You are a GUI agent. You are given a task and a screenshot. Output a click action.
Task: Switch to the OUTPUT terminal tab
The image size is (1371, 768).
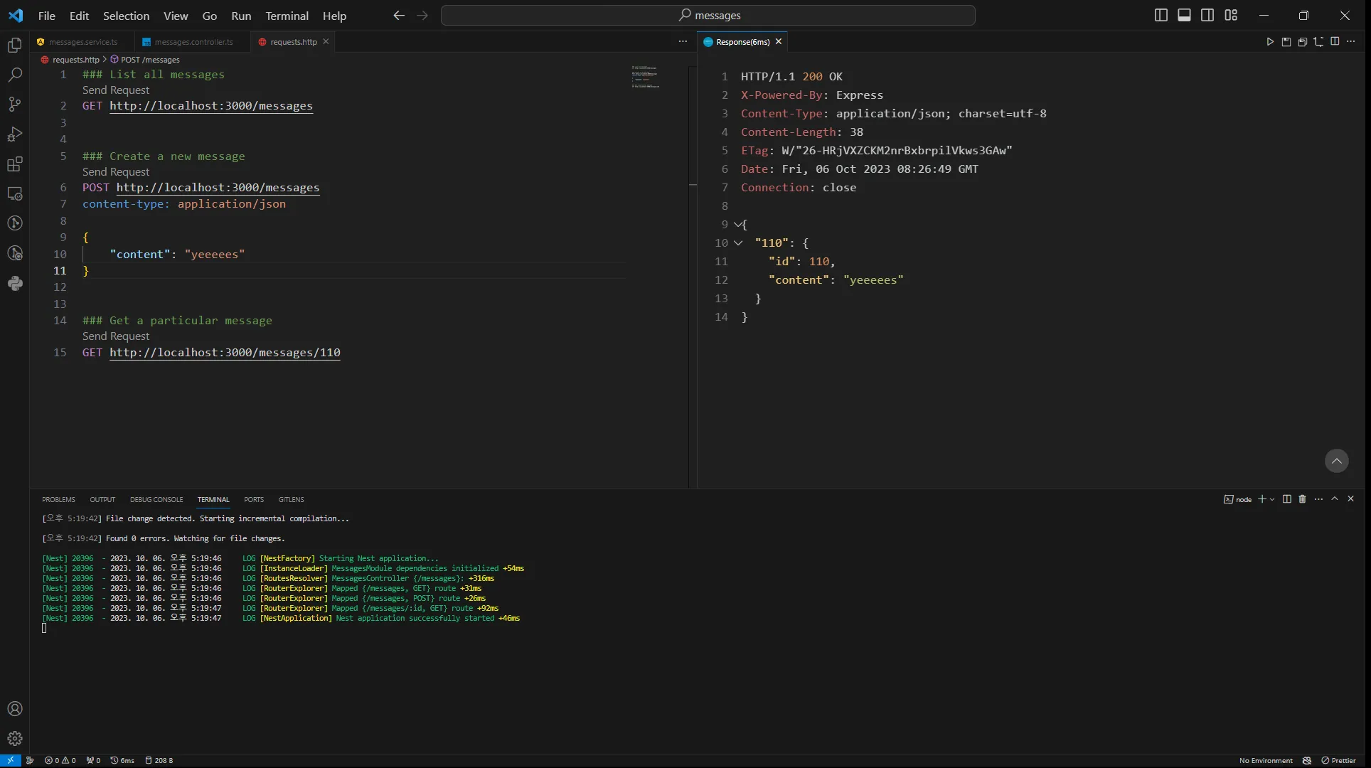pos(102,498)
